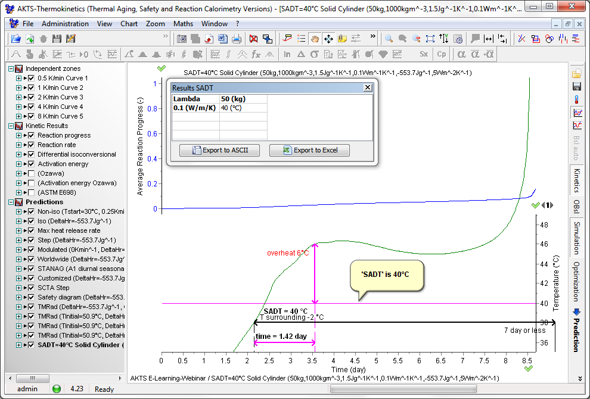Click the thermometer icon in right sidebar

point(577,99)
